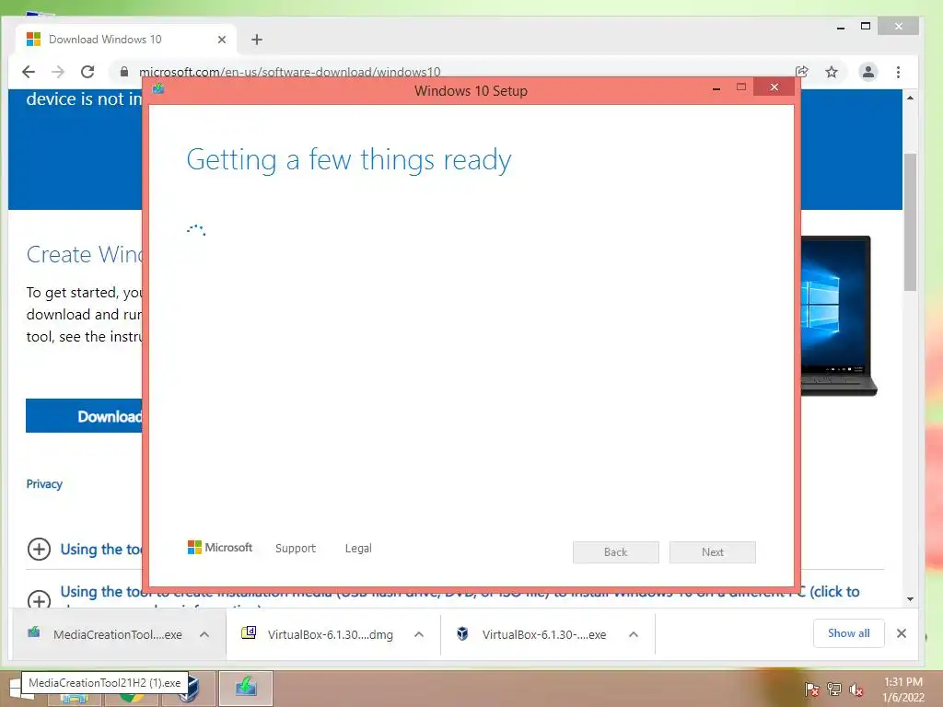
Task: Minimize the Chrome browser window
Action: [841, 27]
